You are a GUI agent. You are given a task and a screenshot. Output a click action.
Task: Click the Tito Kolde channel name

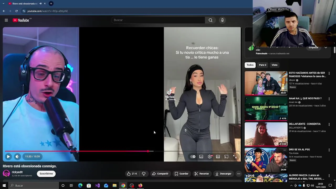point(294,153)
